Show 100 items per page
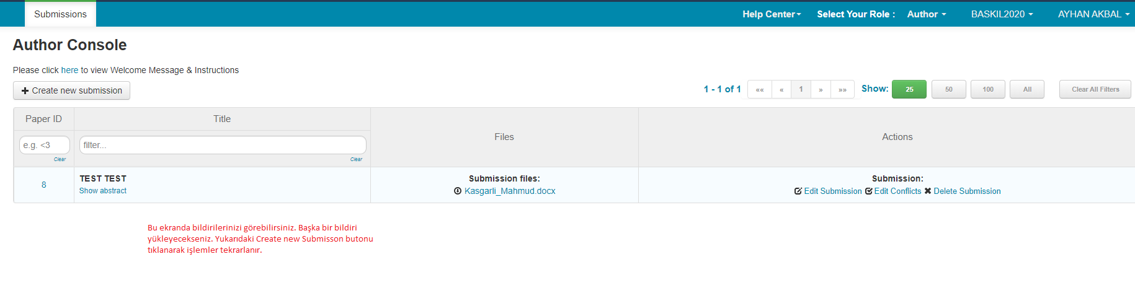This screenshot has height=298, width=1135. pyautogui.click(x=987, y=90)
